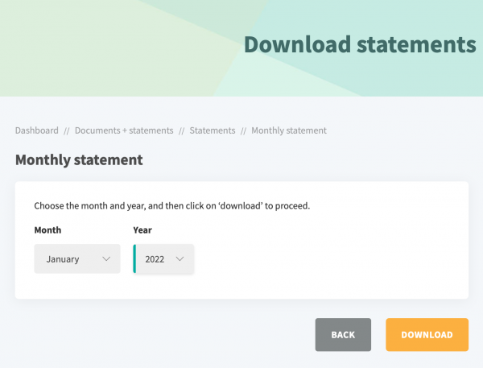Click the instruction text about choosing month
The height and width of the screenshot is (368, 483).
coord(172,206)
